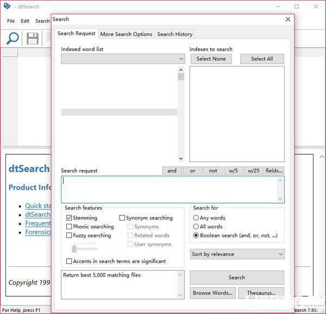326x314 pixels.
Task: Open the Edit menu
Action: (25, 21)
